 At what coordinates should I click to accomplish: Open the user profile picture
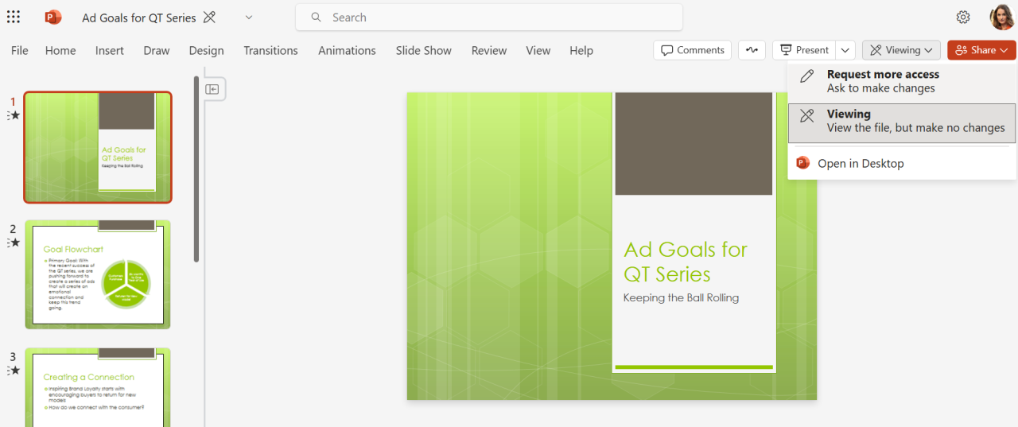(1001, 17)
